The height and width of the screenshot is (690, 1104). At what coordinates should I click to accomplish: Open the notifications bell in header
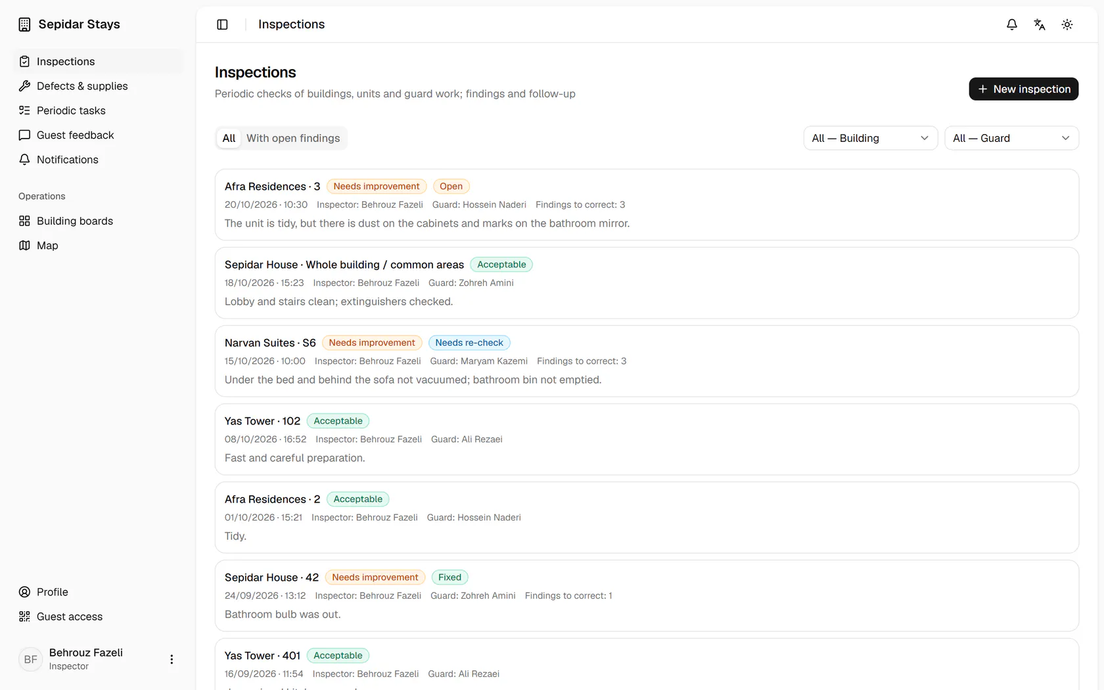tap(1012, 24)
